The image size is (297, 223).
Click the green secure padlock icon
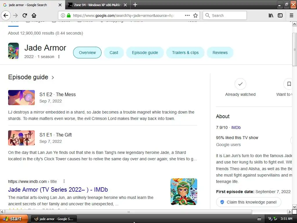pyautogui.click(x=69, y=15)
